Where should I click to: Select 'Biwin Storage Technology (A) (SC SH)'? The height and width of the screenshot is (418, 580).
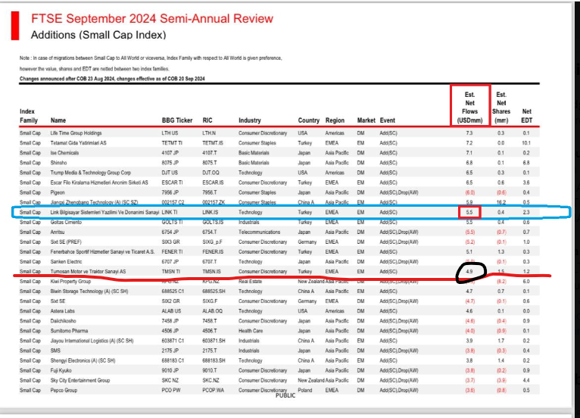[x=89, y=291]
